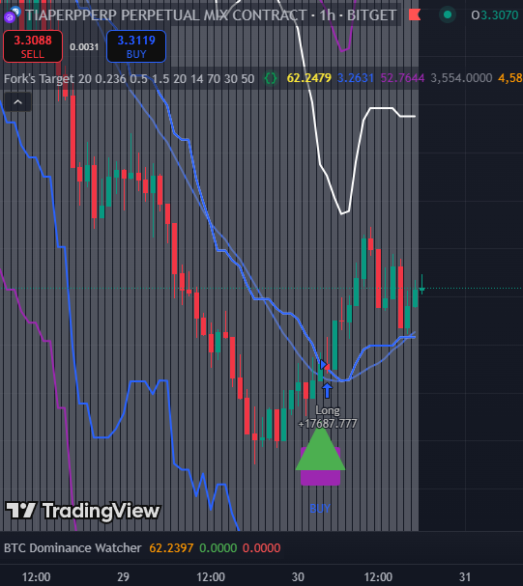
Task: Select the BTC Dominance Watcher indicator name
Action: 73,548
